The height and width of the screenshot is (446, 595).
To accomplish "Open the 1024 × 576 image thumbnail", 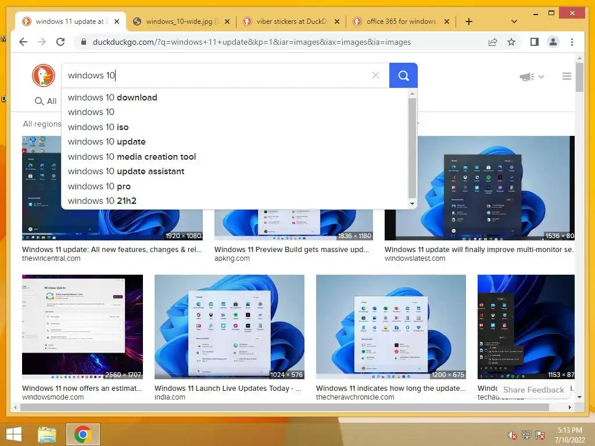I will [229, 327].
